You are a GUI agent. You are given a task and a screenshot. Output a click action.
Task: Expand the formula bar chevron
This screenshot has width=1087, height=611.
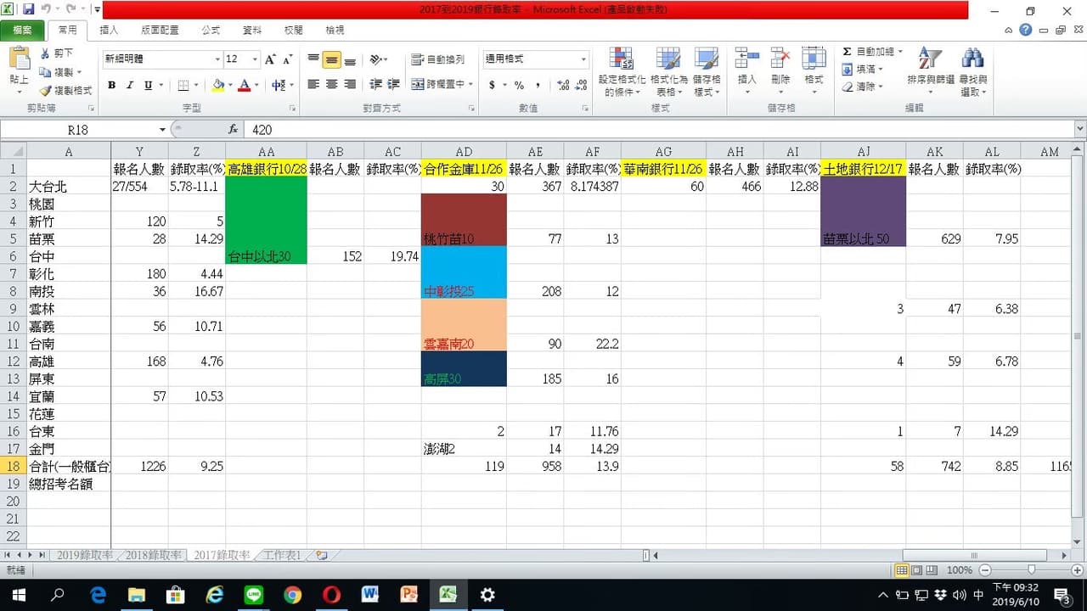(x=1080, y=130)
